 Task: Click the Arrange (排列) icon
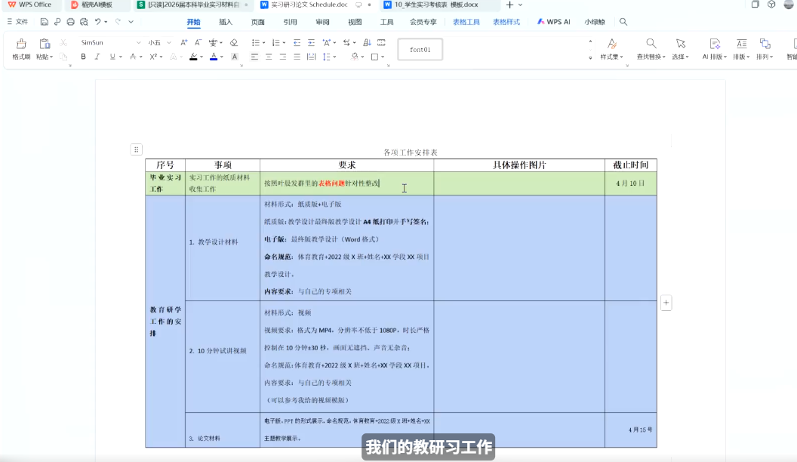765,44
